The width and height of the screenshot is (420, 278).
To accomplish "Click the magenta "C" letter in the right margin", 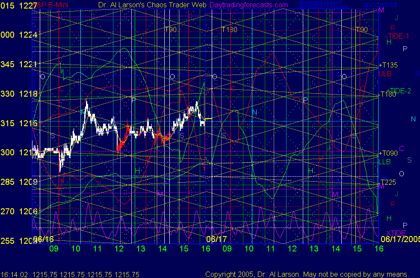I will (402, 148).
